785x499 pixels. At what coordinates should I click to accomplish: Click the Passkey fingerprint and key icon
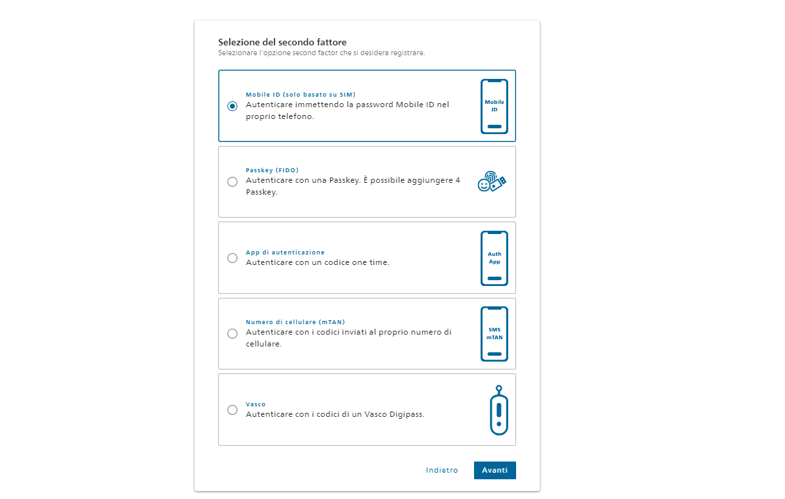tap(492, 181)
